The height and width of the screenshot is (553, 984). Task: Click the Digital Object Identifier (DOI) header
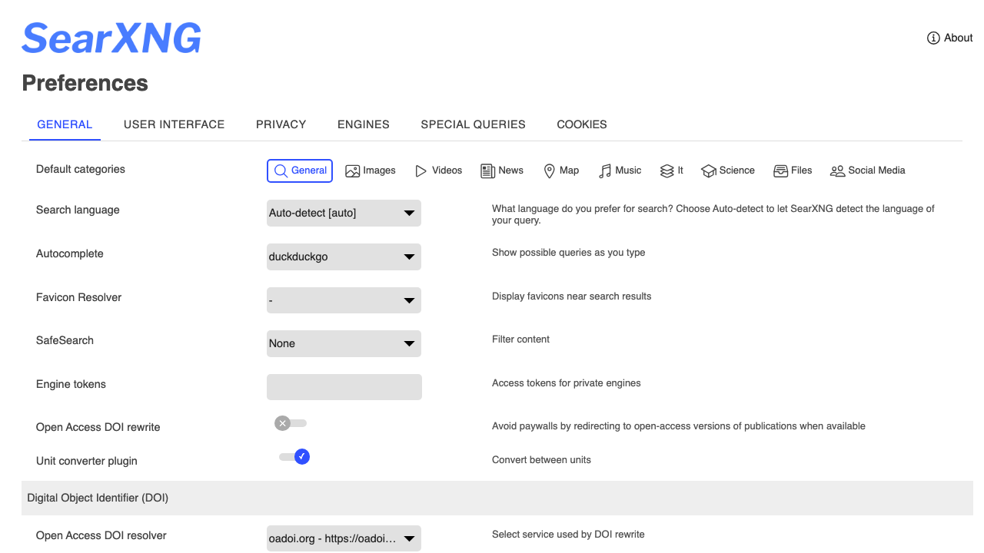(x=497, y=498)
